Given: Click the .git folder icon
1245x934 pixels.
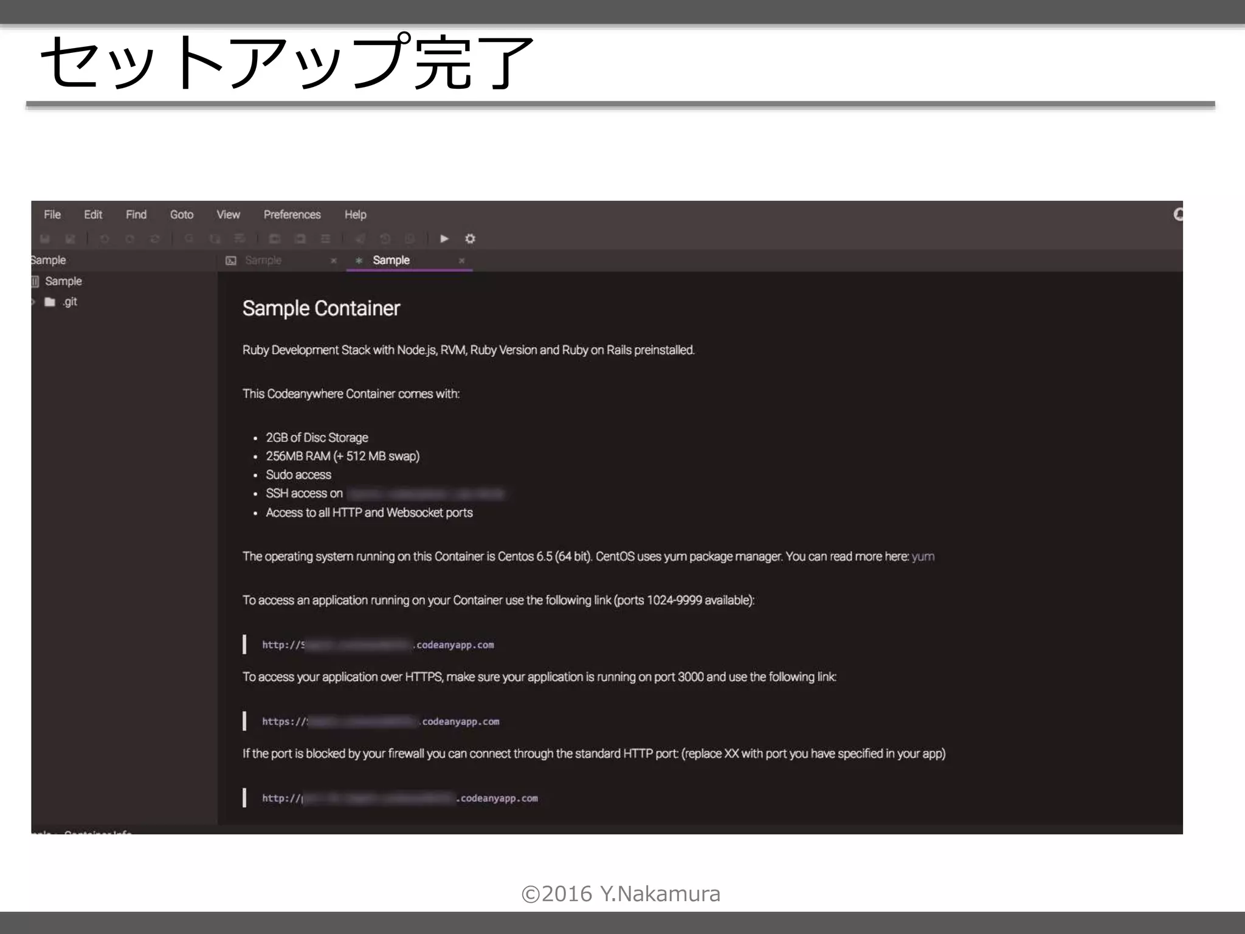Looking at the screenshot, I should click(x=50, y=302).
